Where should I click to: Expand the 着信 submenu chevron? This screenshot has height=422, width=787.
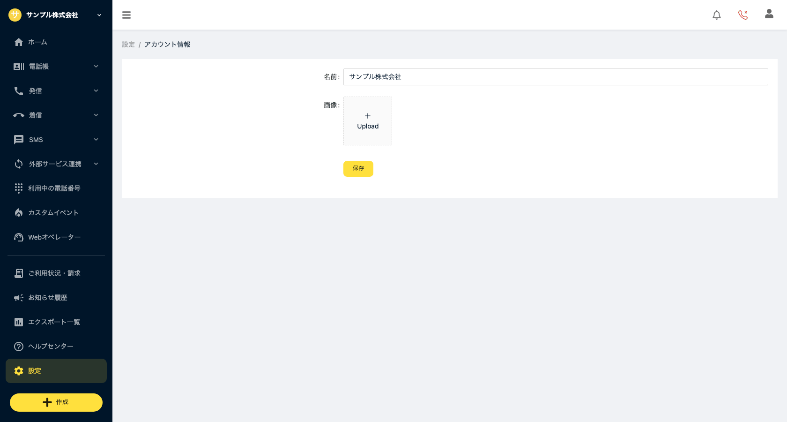[x=96, y=115]
